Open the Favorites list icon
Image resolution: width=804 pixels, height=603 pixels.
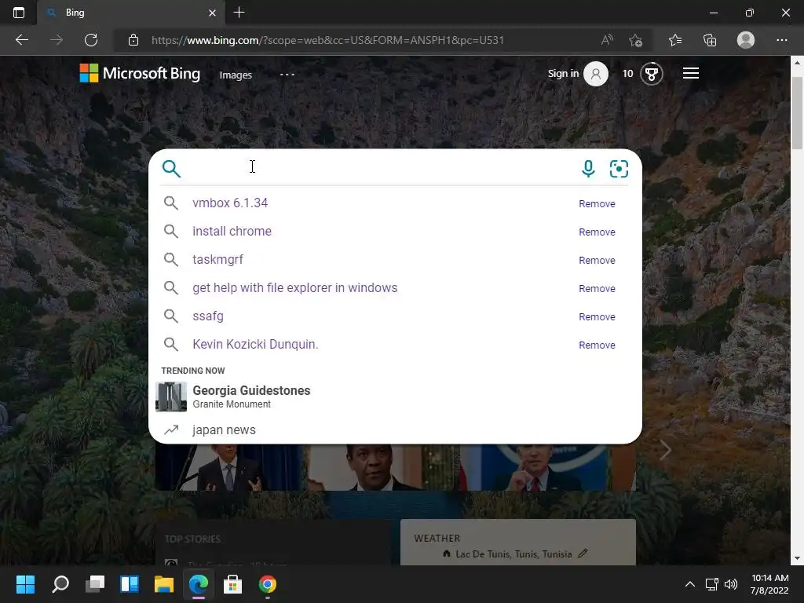pyautogui.click(x=675, y=40)
